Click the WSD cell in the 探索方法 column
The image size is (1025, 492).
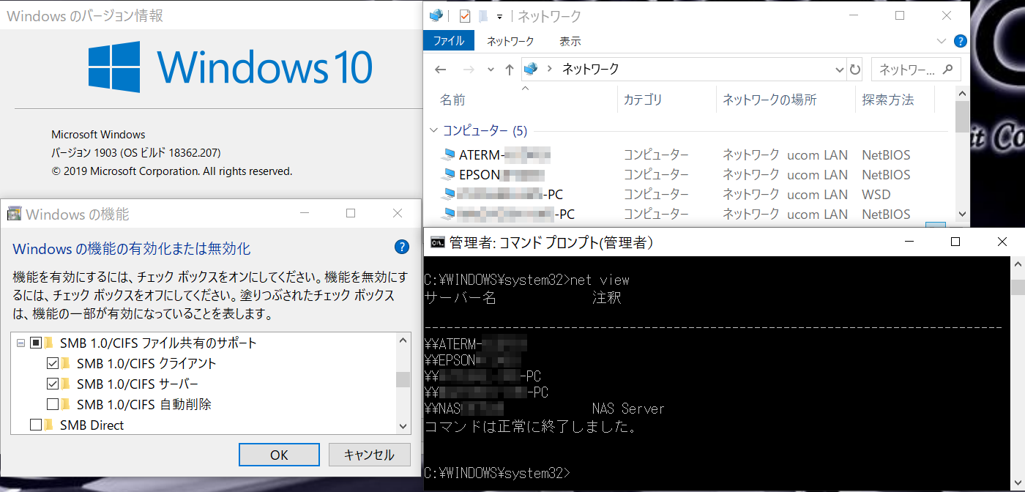click(x=877, y=195)
